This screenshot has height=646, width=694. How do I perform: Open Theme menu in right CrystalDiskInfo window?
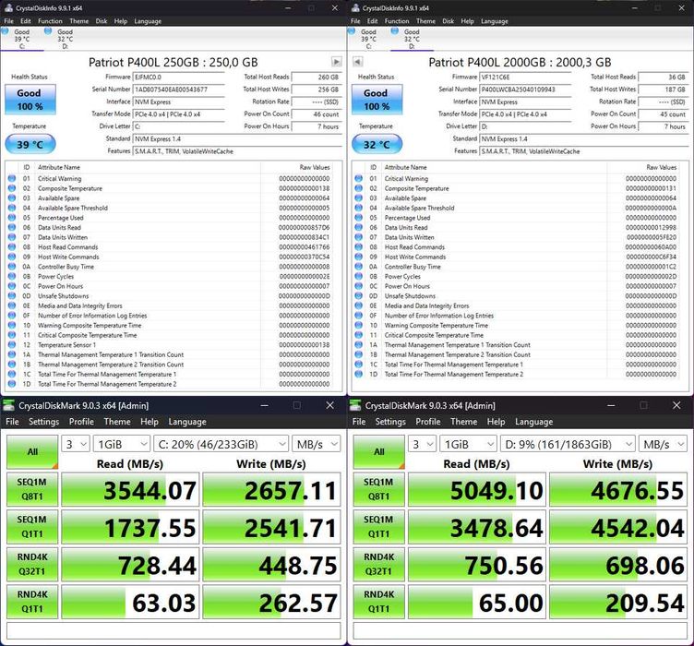point(425,21)
